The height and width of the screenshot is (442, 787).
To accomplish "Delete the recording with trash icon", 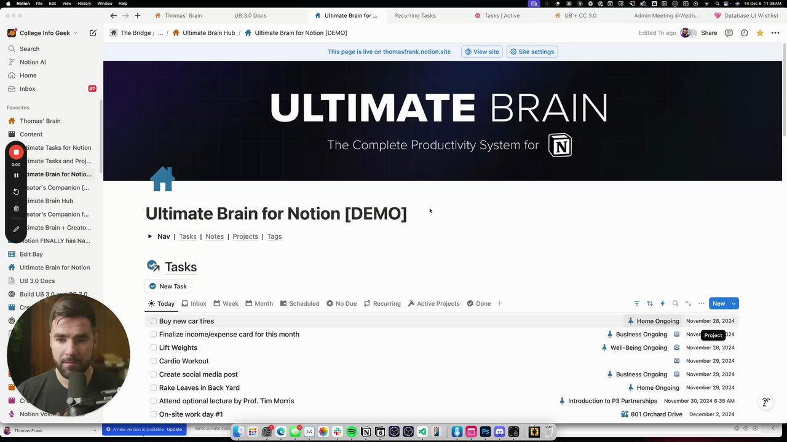I will (16, 209).
